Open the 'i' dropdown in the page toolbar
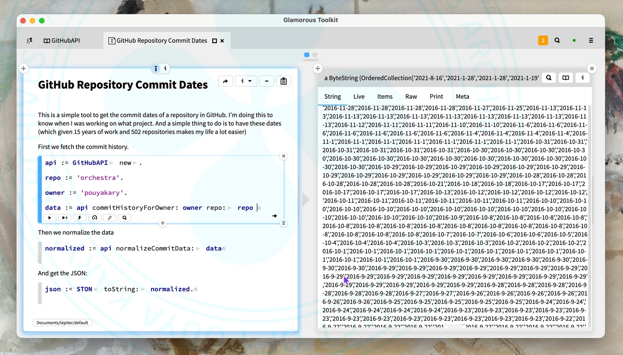 tap(246, 81)
